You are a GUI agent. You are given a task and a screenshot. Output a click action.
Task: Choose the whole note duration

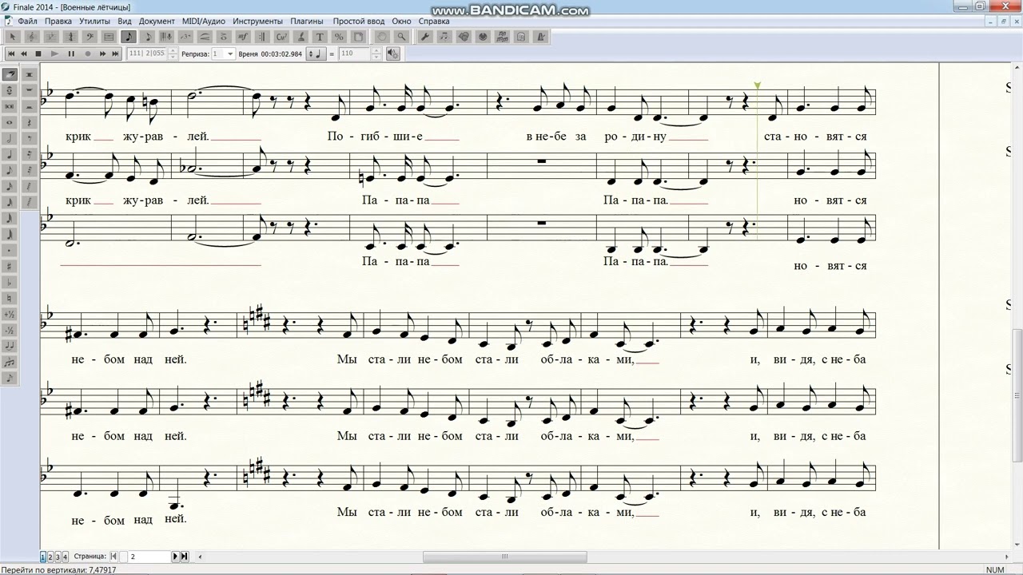(10, 121)
